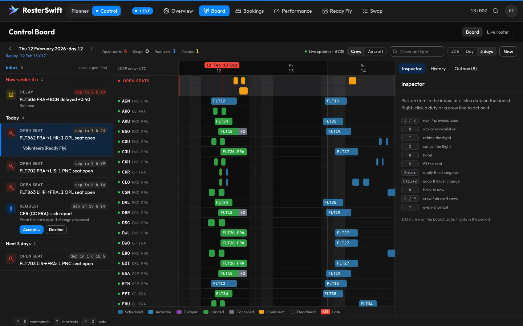Go to next day with right chevron
This screenshot has height=326, width=523.
(92, 49)
